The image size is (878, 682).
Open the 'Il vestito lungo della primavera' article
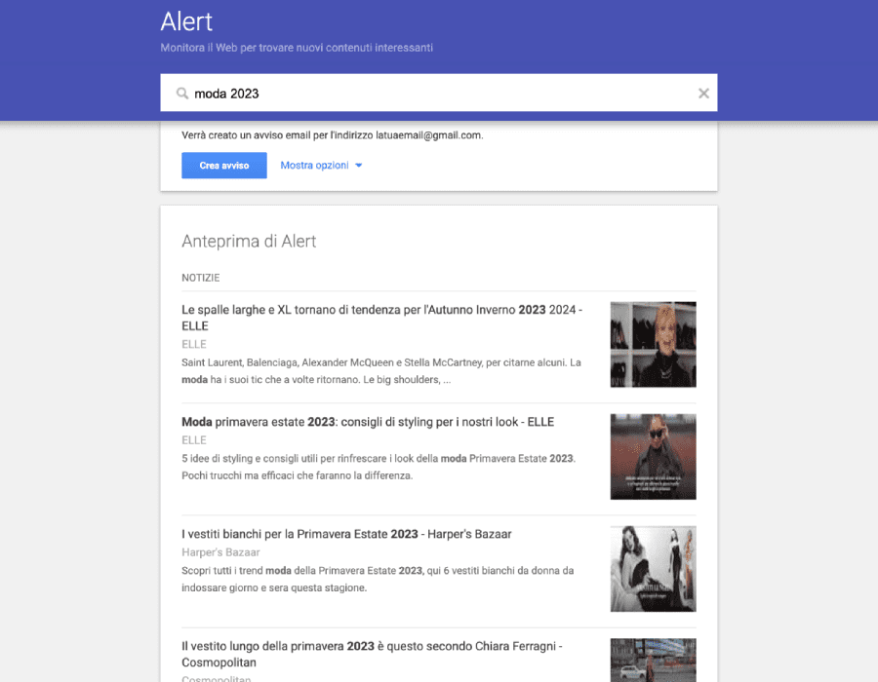372,654
